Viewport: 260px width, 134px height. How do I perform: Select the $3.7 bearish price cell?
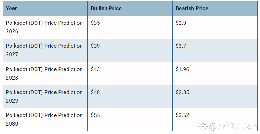(215, 50)
